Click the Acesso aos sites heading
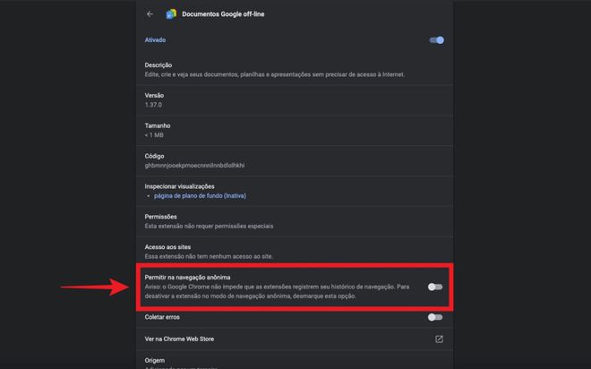Screen dimensions: 591x369 tap(167, 247)
